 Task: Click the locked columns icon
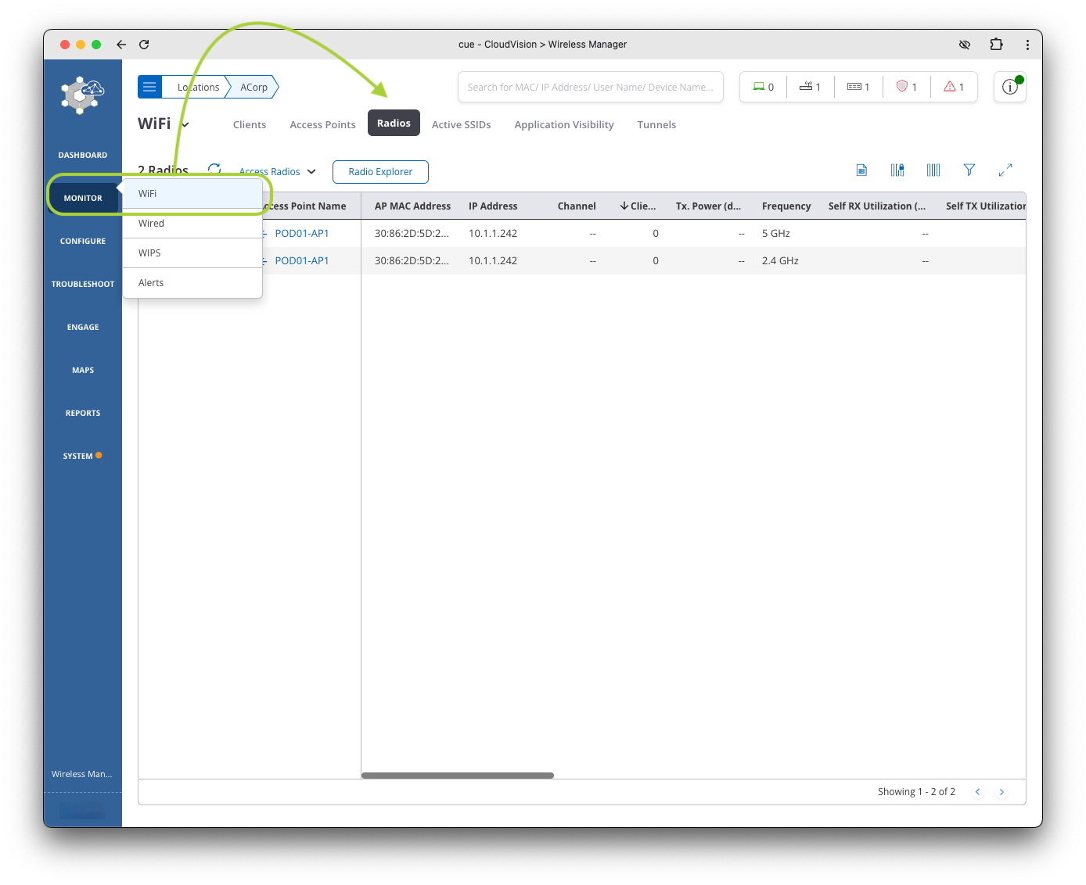897,170
